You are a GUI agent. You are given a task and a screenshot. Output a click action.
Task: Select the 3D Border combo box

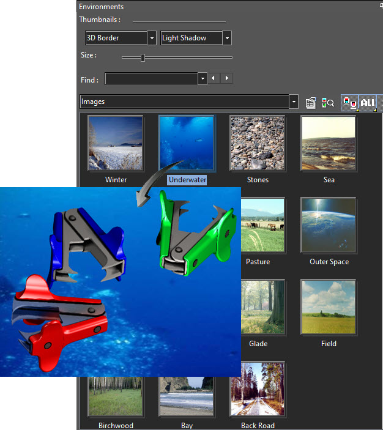tap(121, 38)
